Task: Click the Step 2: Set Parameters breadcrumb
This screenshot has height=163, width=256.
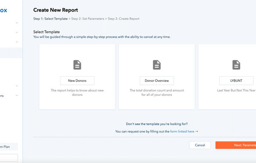Action: tap(87, 19)
